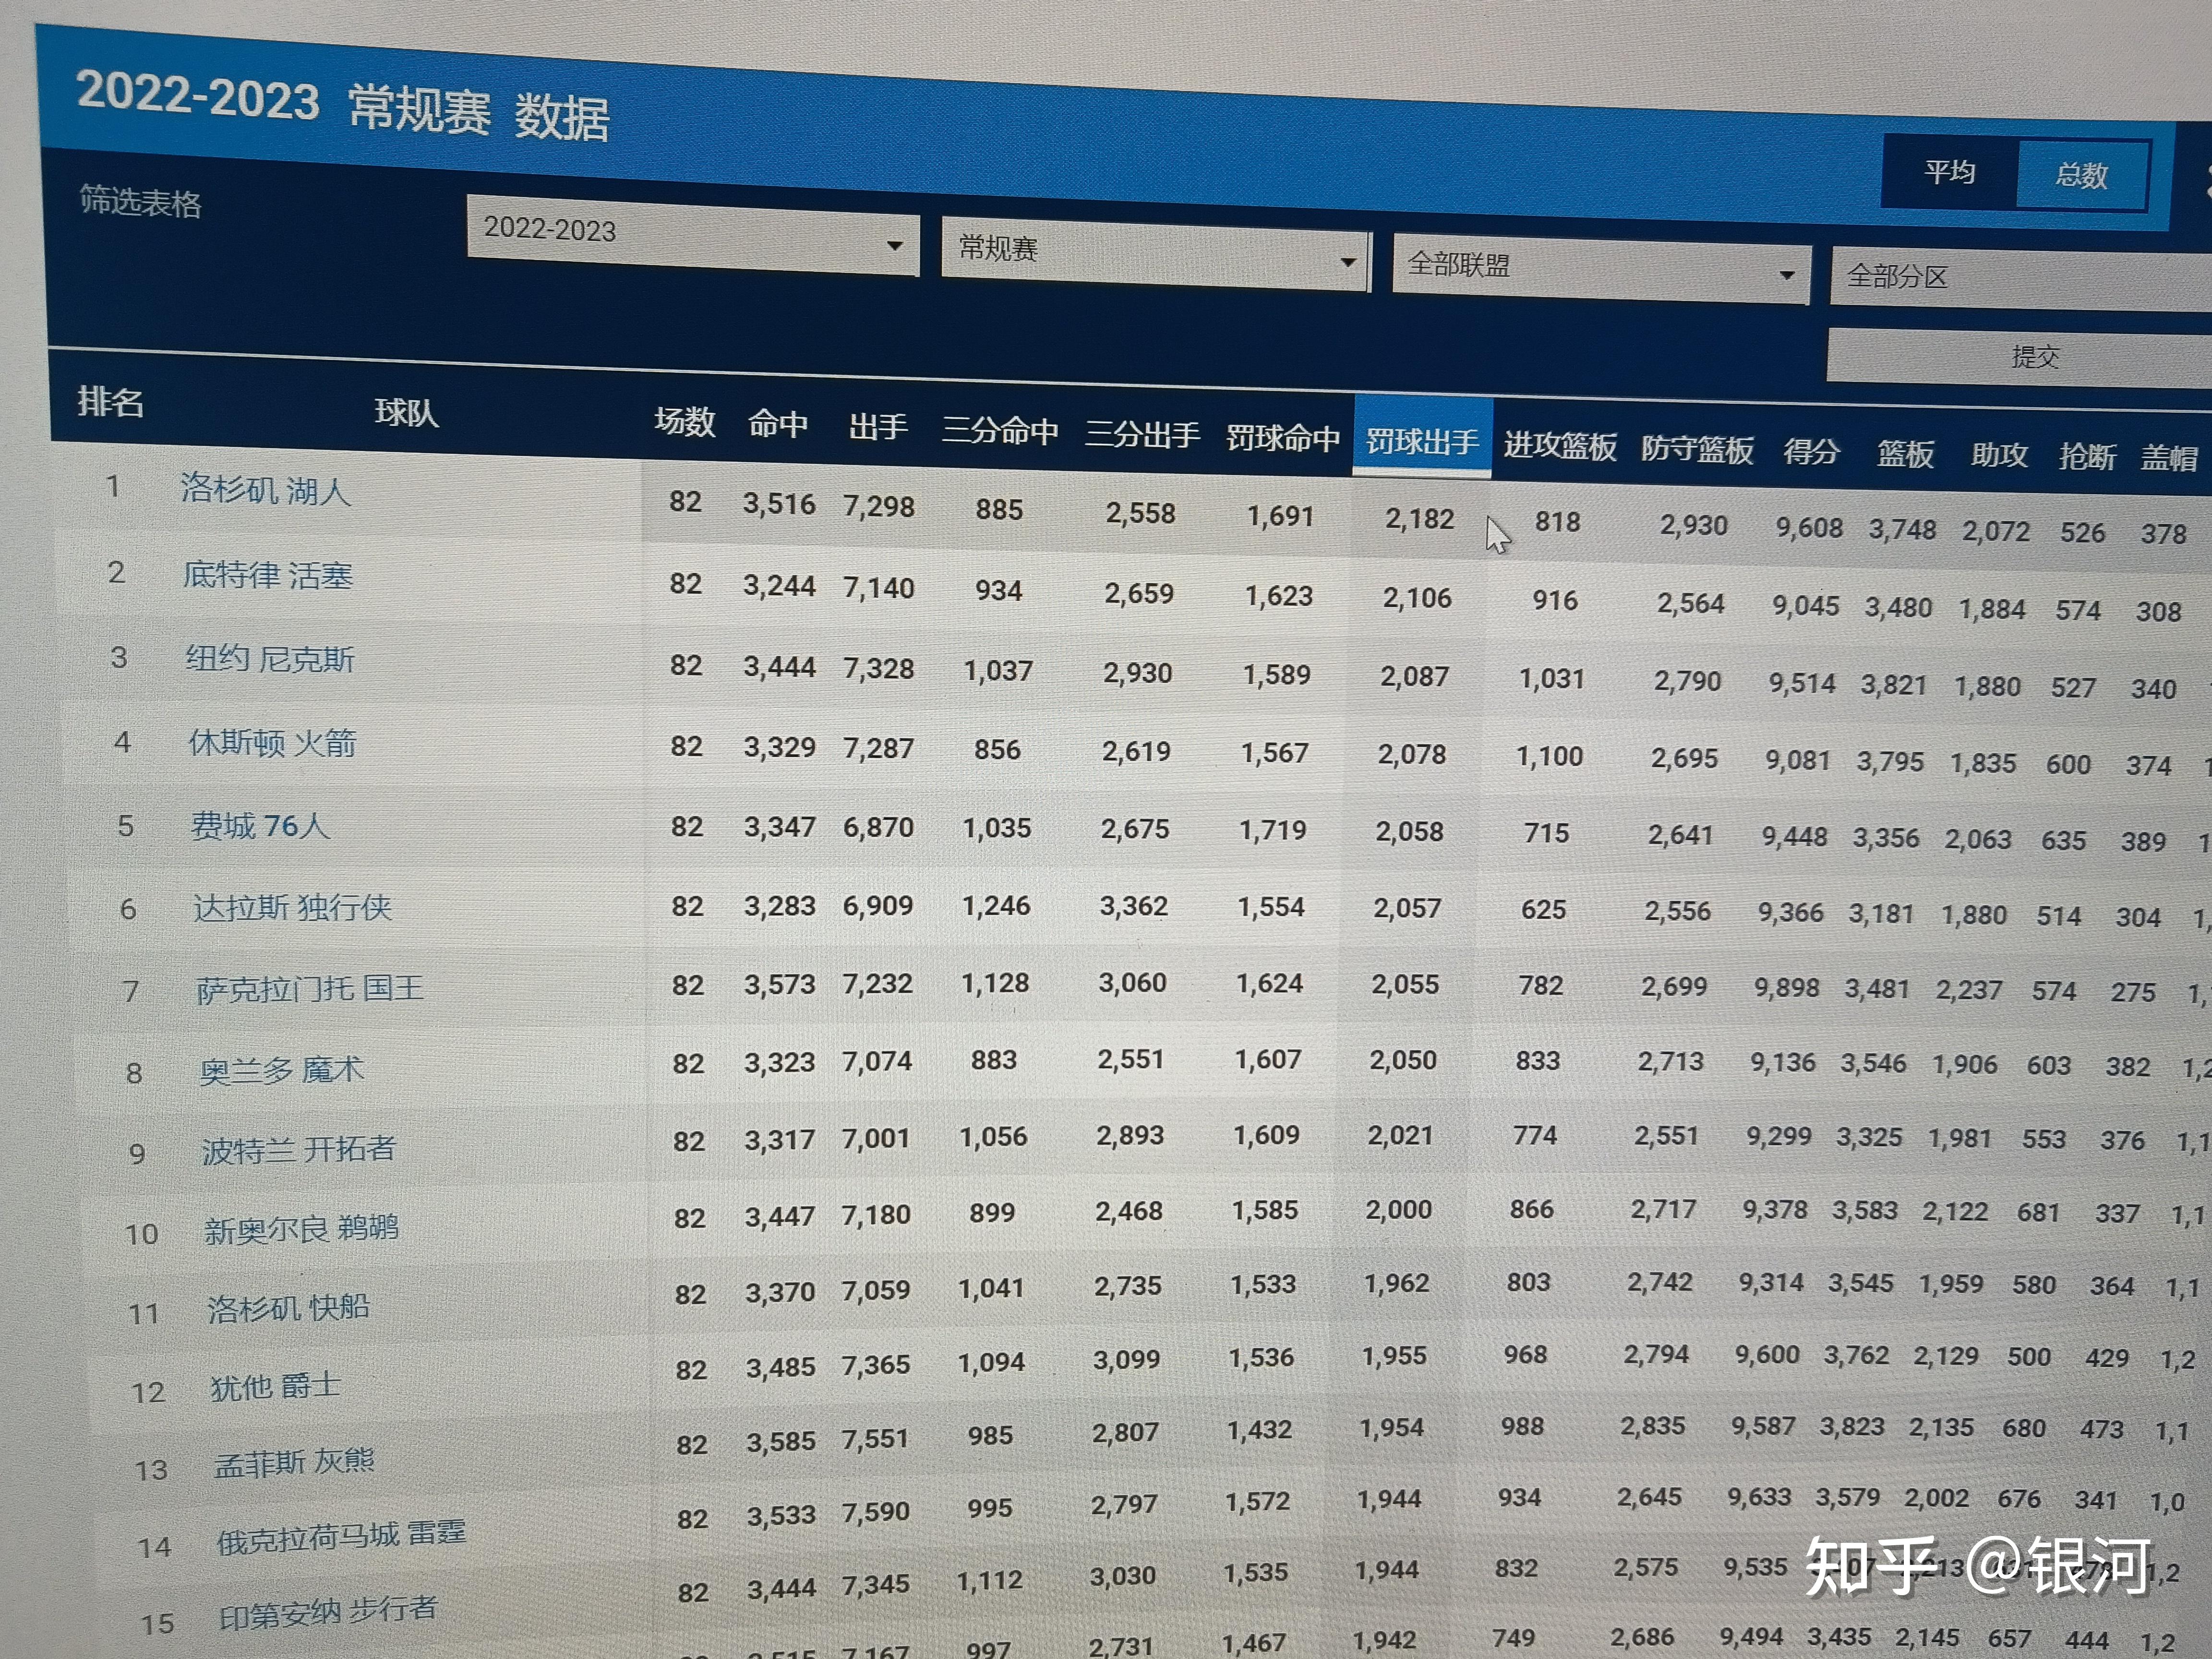Open the 新奥尔良 鹈鹕 team link
The height and width of the screenshot is (1659, 2212).
(x=302, y=1229)
